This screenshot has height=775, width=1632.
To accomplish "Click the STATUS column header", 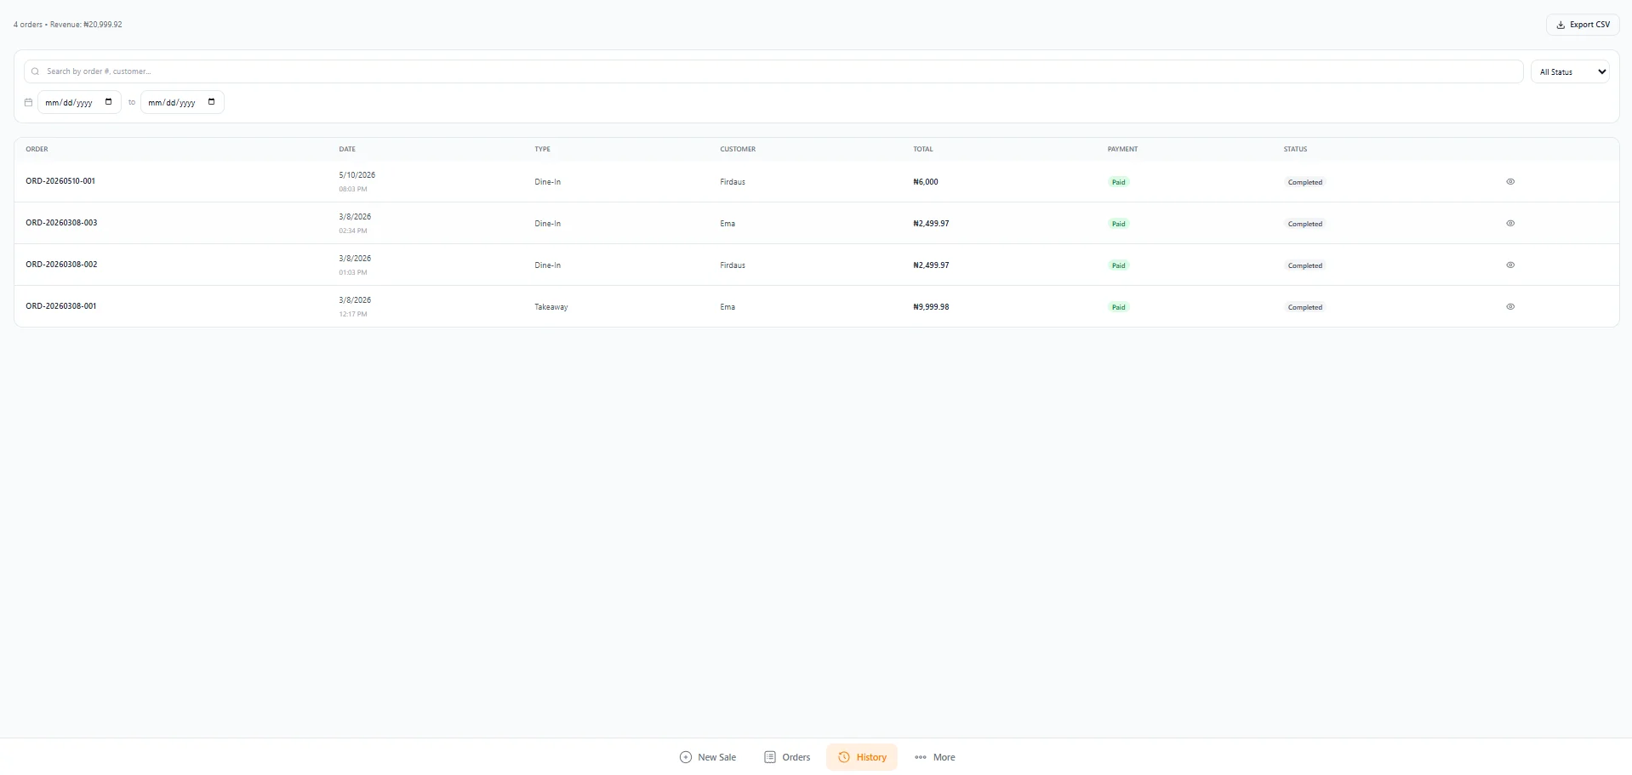I will [x=1295, y=149].
